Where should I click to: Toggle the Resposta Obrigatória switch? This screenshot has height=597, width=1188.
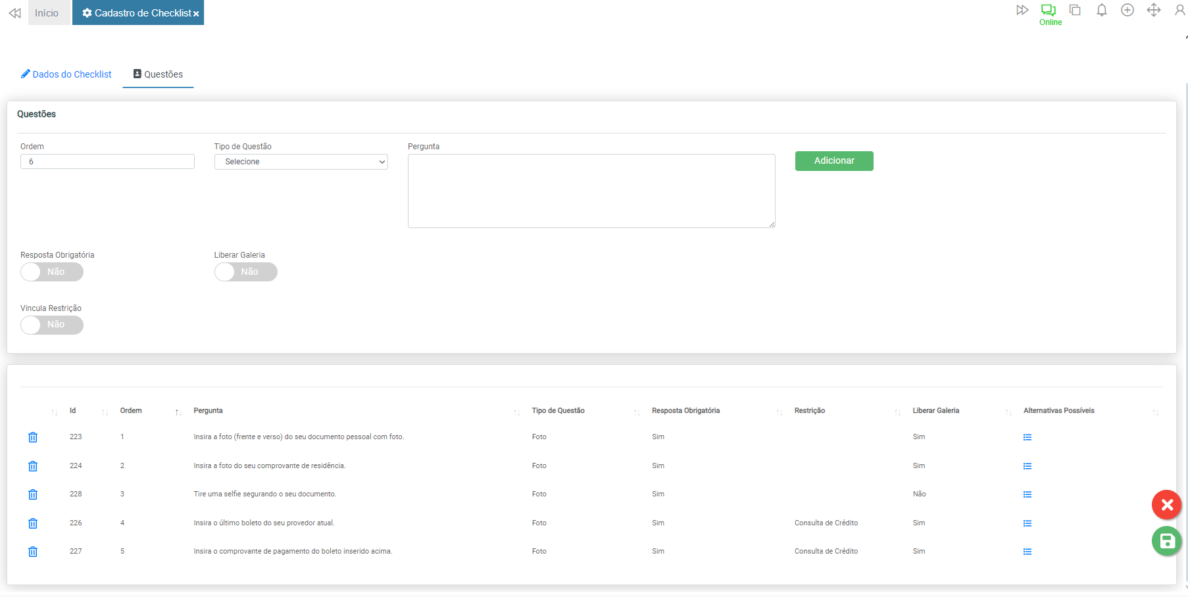(52, 272)
